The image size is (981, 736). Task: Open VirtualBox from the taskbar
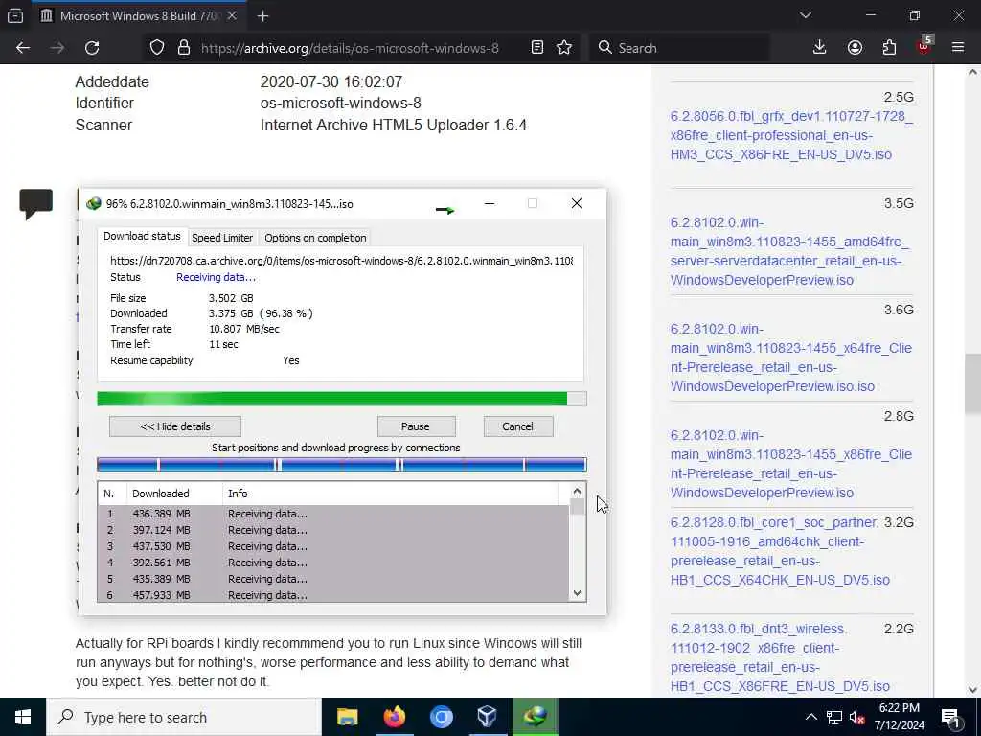[x=488, y=717]
